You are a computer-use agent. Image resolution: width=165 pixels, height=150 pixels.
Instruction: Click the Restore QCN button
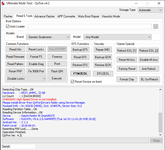(x=103, y=65)
